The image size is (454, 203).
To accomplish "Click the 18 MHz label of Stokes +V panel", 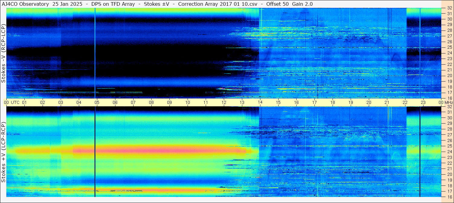I will pyautogui.click(x=449, y=185).
